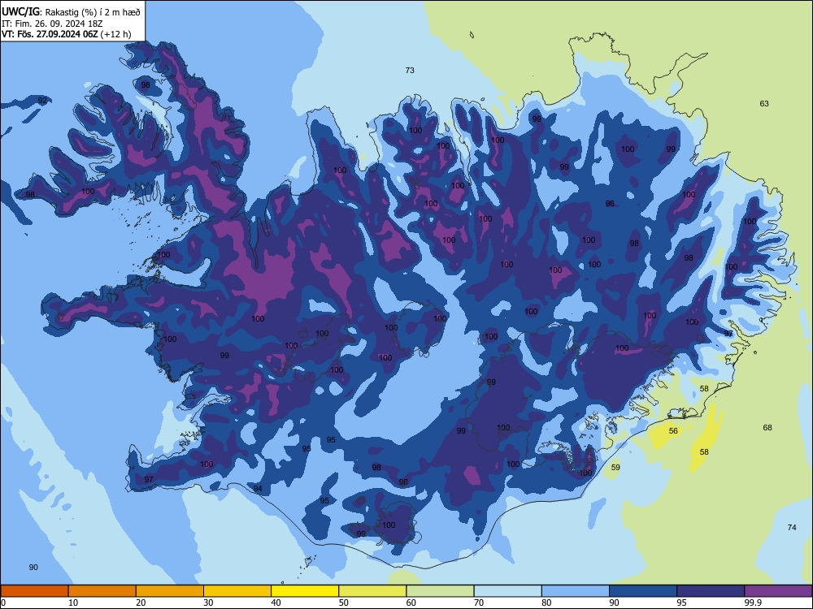Image resolution: width=813 pixels, height=609 pixels.
Task: Click the "VT: Fös. 27.09.2024 06Z (+12 h)" line
Action: coord(67,35)
